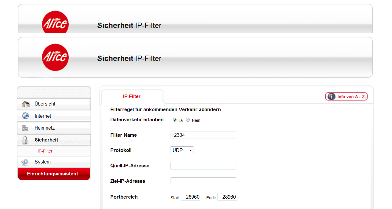Click the Alice logo in the lower header
The image size is (392, 209).
(55, 57)
